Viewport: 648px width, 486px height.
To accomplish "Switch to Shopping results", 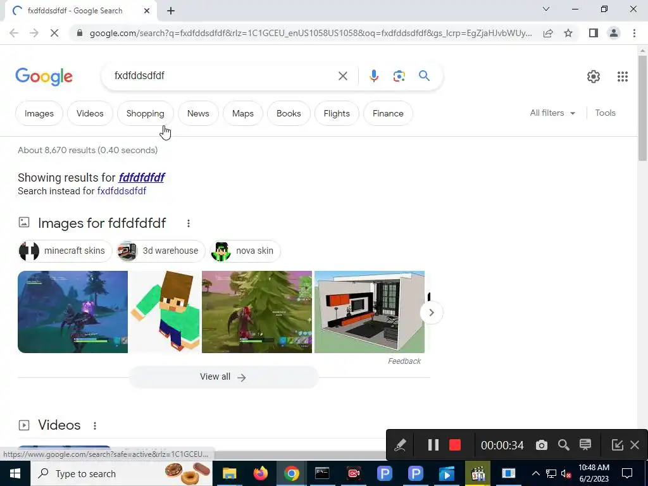I will (146, 113).
